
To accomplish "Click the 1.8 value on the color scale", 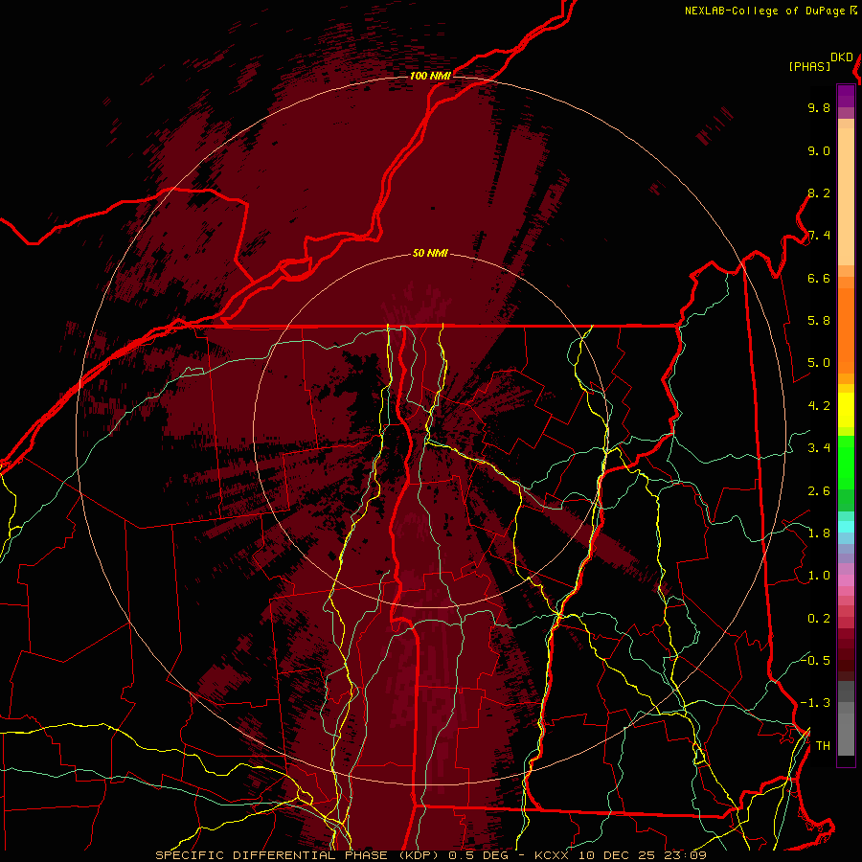I will [819, 533].
